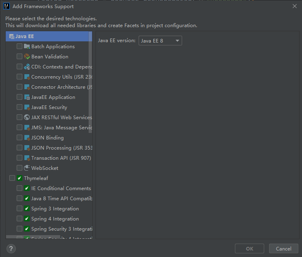Enable the JavaEE Security checkbox
302x257 pixels.
click(x=20, y=107)
